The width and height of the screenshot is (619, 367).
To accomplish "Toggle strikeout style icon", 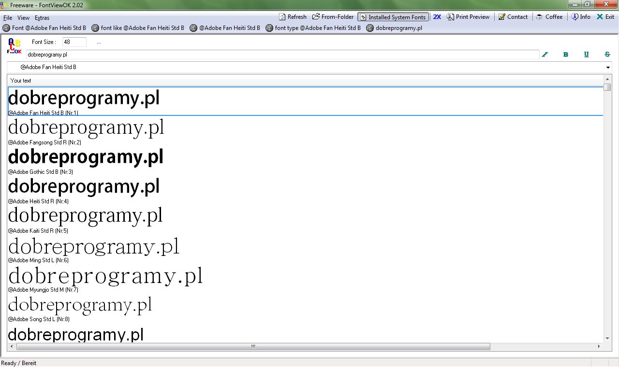I will 607,55.
